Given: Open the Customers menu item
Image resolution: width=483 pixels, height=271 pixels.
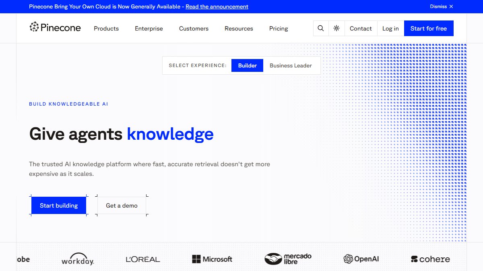Looking at the screenshot, I should [x=194, y=29].
